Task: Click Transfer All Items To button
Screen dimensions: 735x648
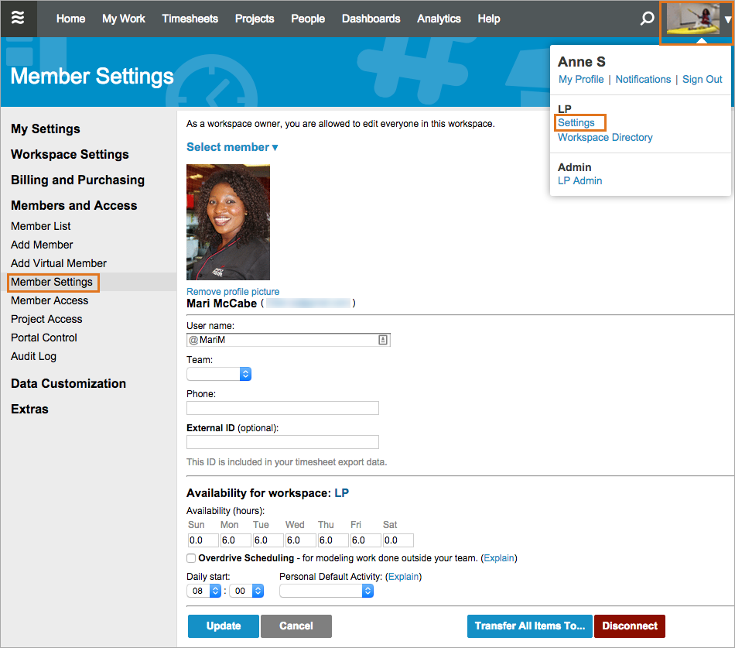Action: point(530,626)
